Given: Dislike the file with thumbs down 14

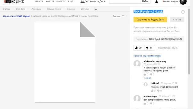Looking at the screenshot, I should (150, 48).
